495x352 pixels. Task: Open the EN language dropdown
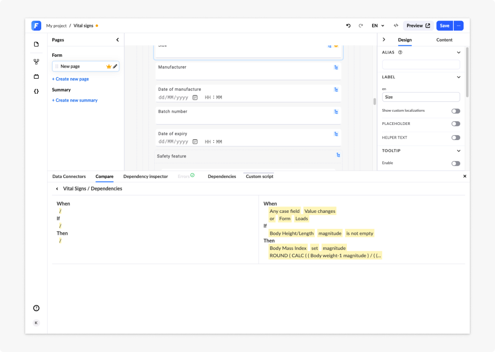(378, 26)
